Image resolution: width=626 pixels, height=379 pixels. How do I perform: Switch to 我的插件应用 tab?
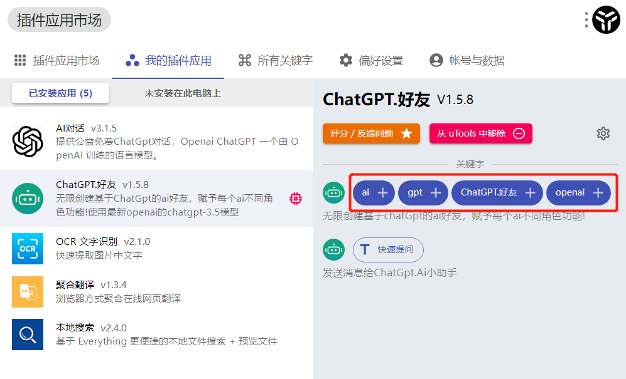click(x=168, y=61)
